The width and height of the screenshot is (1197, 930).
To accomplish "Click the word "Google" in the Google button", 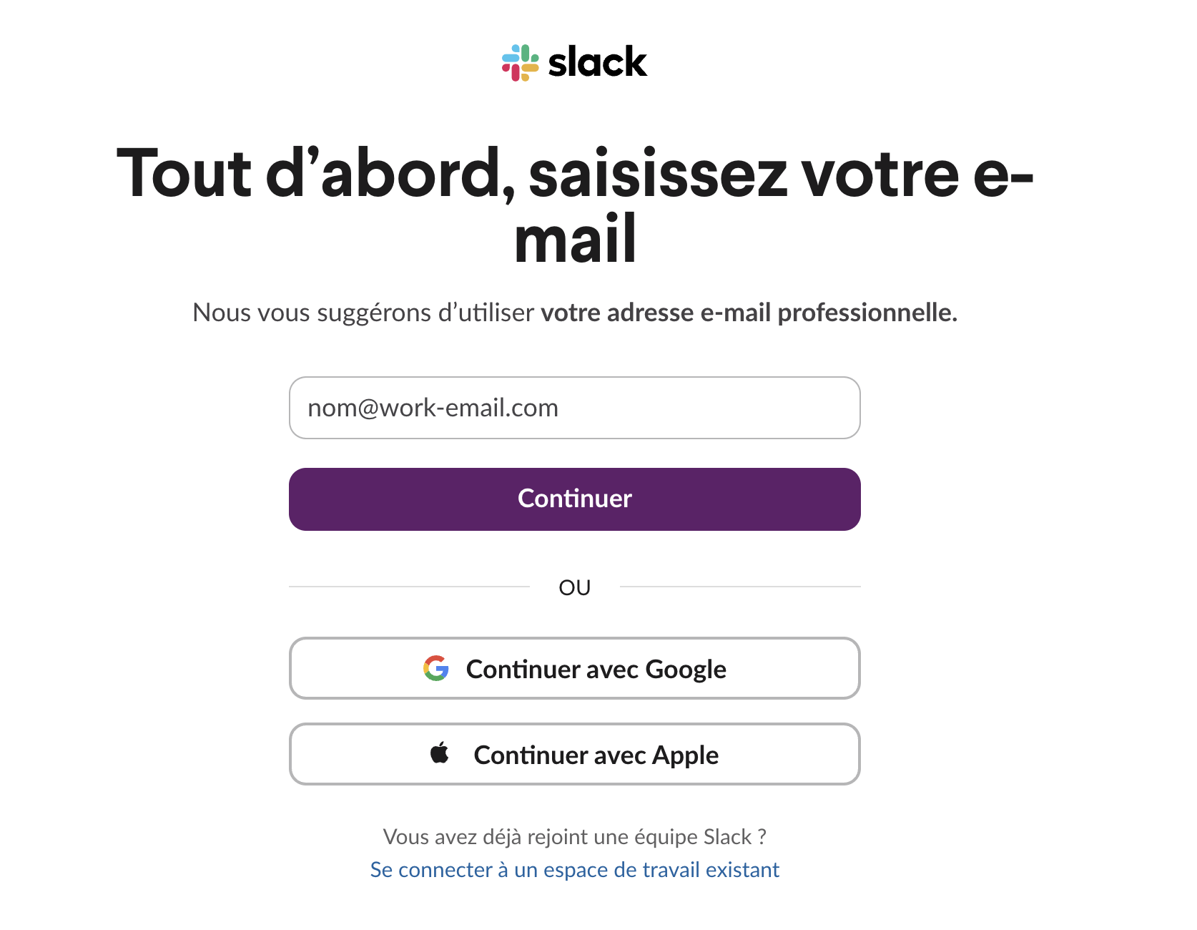I will (x=685, y=670).
